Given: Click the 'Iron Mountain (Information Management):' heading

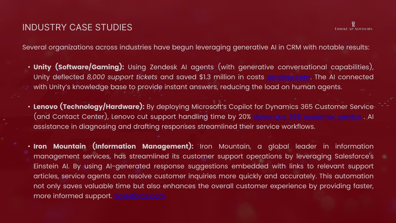Looking at the screenshot, I should 113,146.
